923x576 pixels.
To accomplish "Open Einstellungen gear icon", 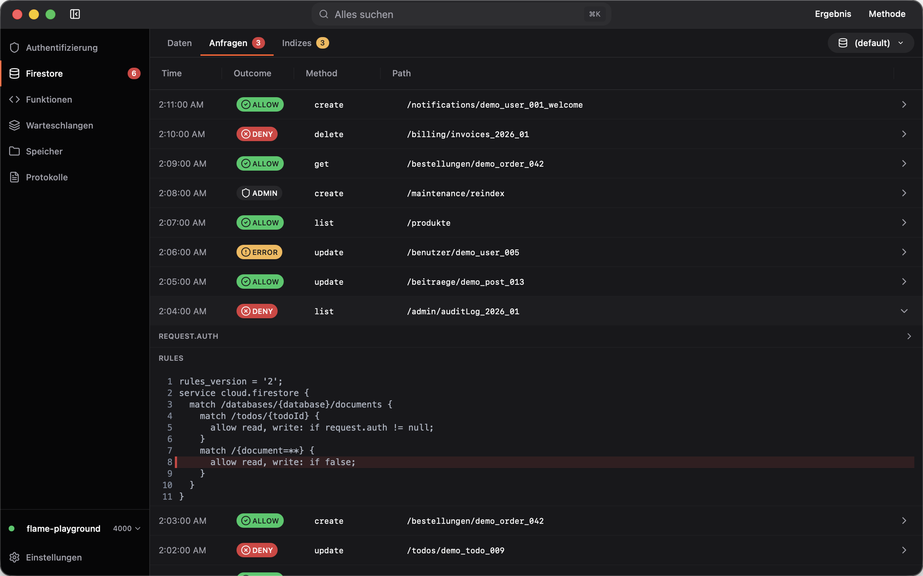I will point(14,557).
